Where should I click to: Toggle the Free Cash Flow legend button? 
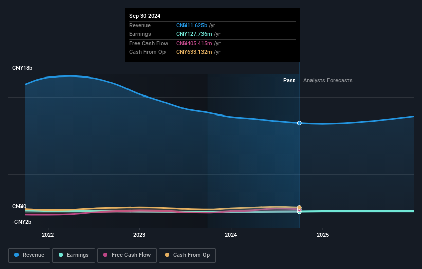[x=127, y=255]
